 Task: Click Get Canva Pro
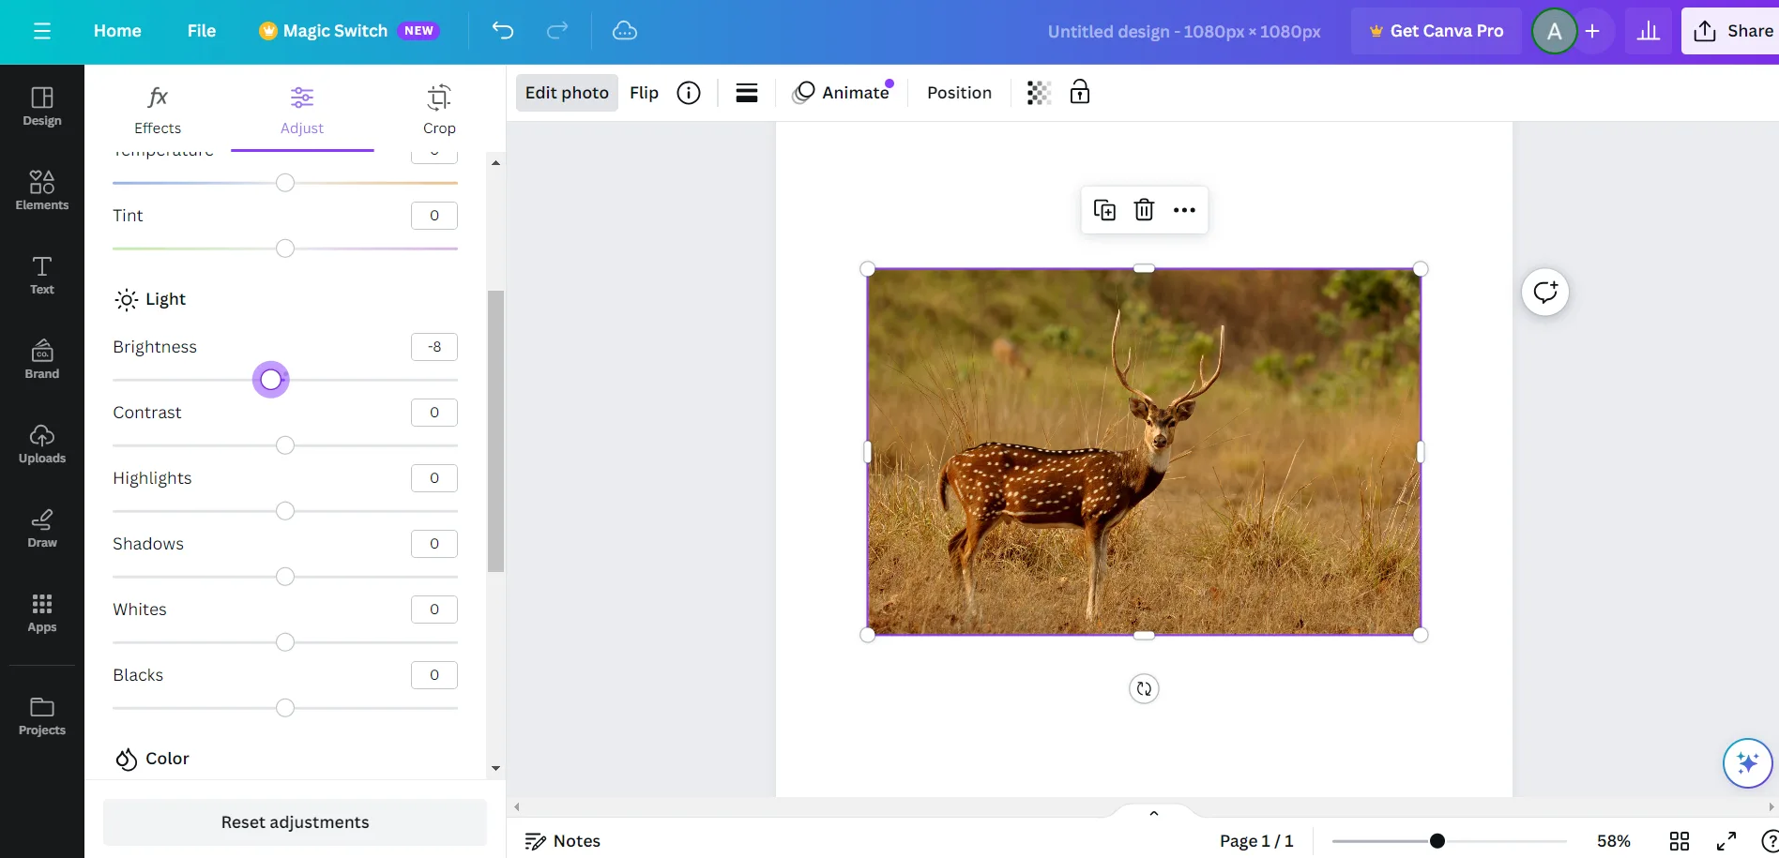pos(1437,31)
